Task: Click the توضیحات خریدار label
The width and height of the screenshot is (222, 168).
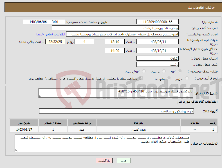Action: coord(204,144)
